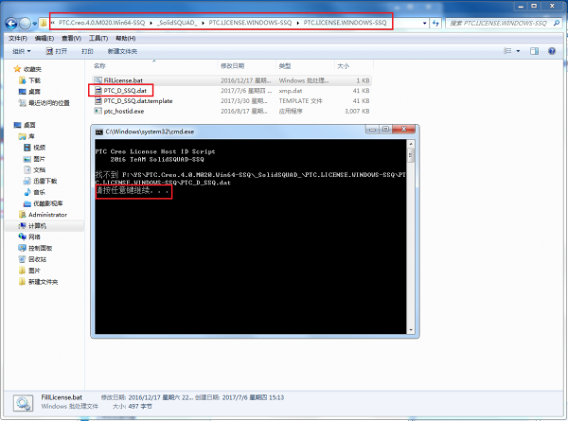Screen dimensions: 568x421
Task: Go back using the Explorer back arrow
Action: point(11,24)
